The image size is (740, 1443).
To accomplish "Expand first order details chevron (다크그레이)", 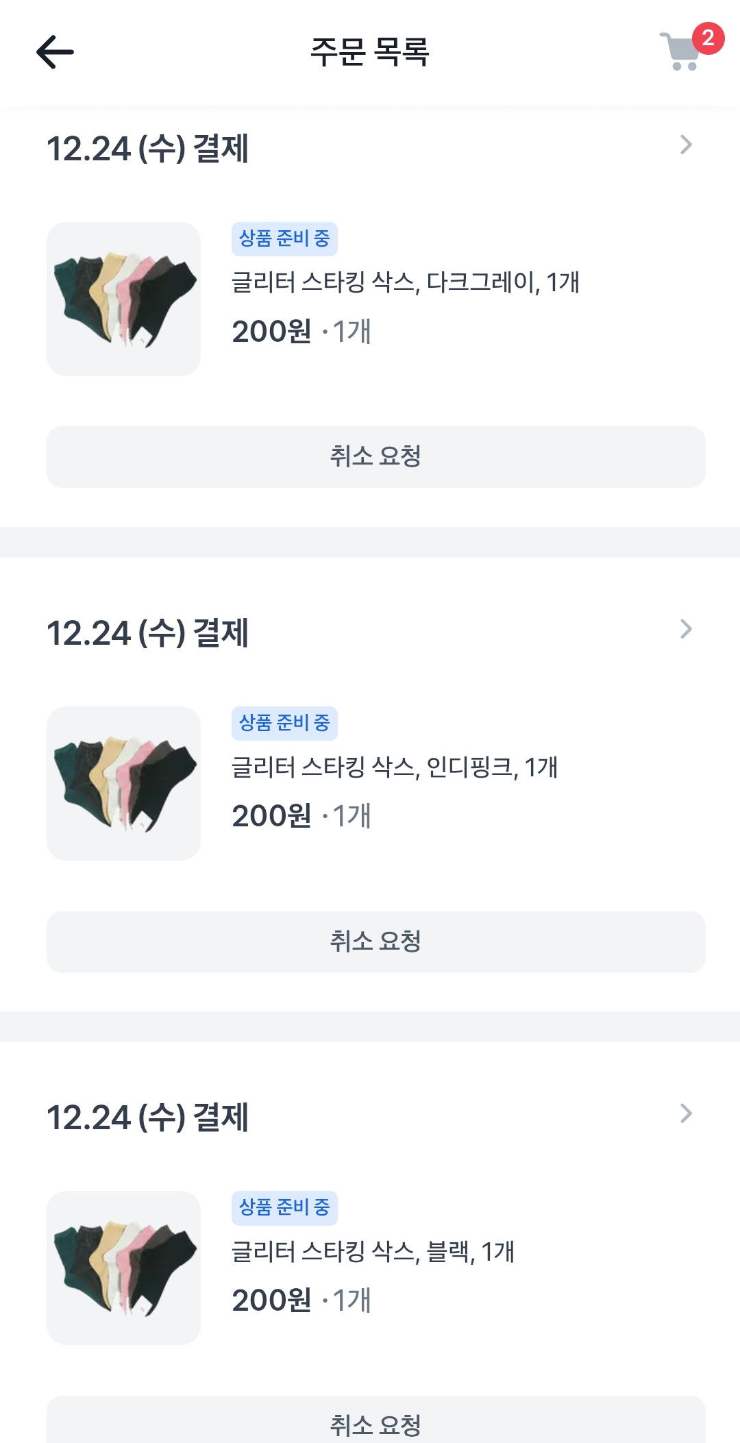I will point(686,145).
